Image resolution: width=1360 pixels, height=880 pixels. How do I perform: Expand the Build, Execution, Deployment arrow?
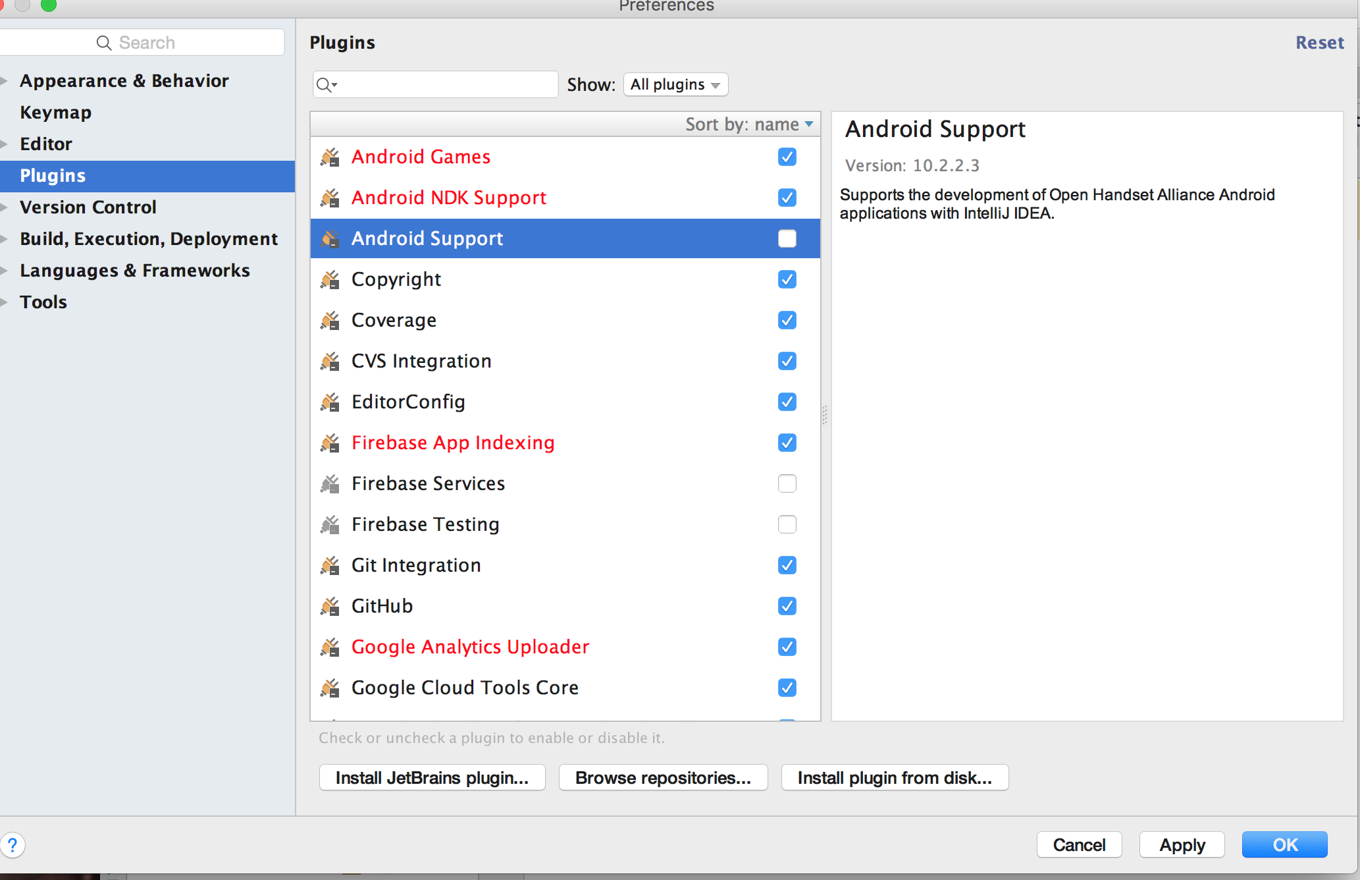(4, 239)
